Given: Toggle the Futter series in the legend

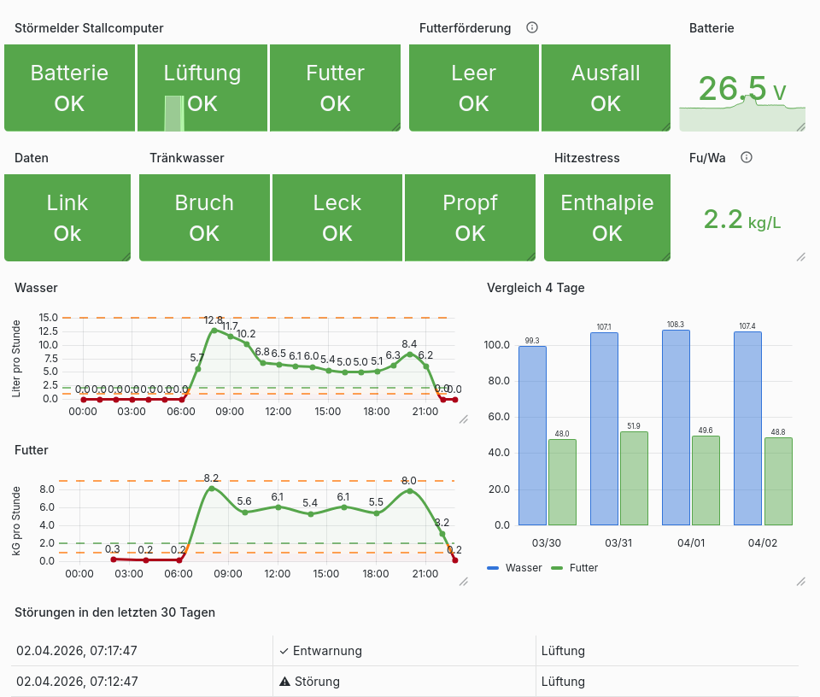Looking at the screenshot, I should 575,567.
